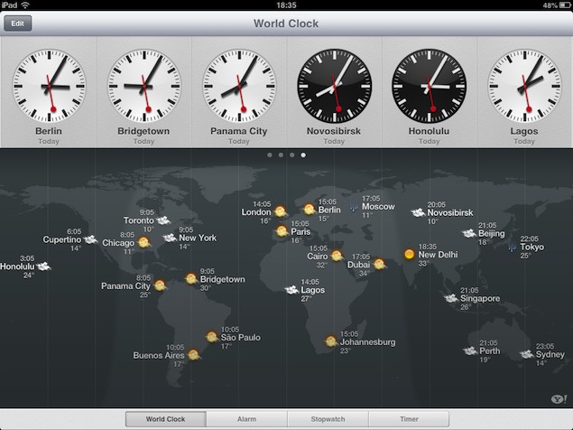Screen dimensions: 573x430
Task: Tap the Tokyo label on the map
Action: point(532,247)
